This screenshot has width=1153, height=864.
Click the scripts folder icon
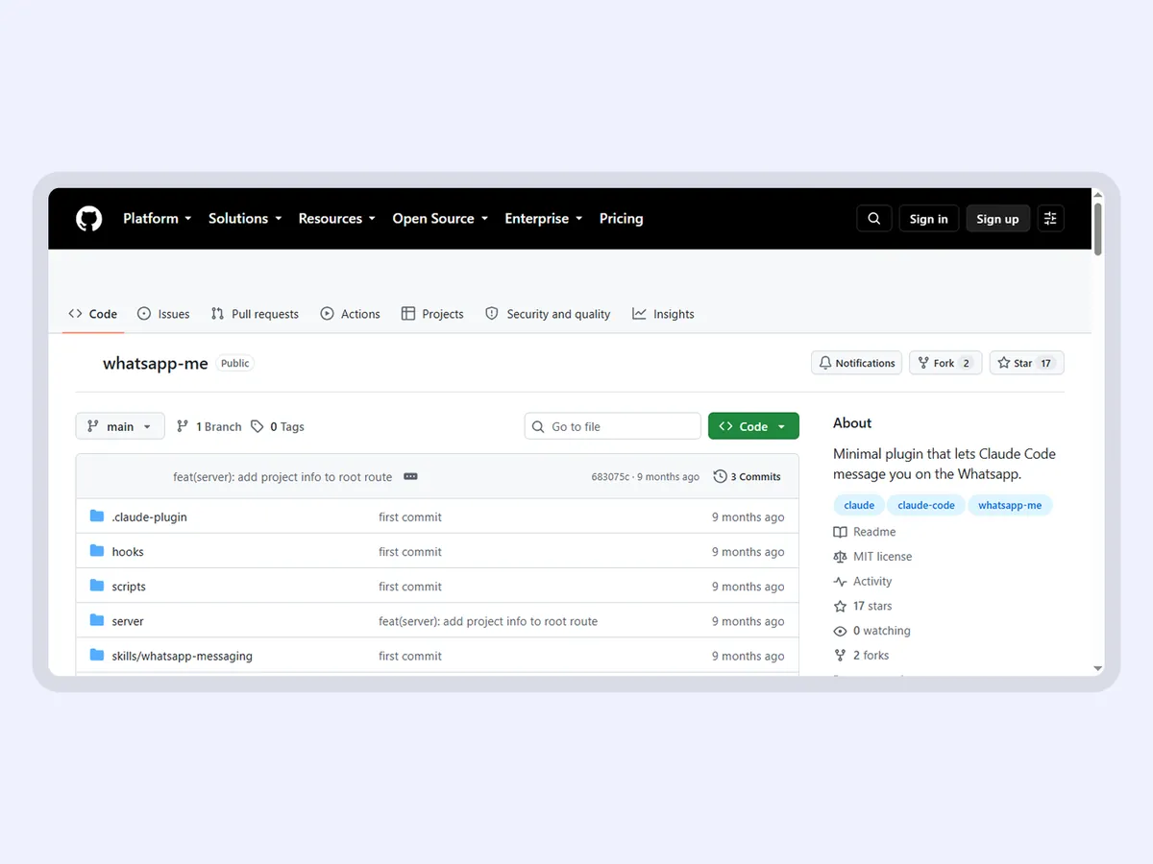click(97, 586)
